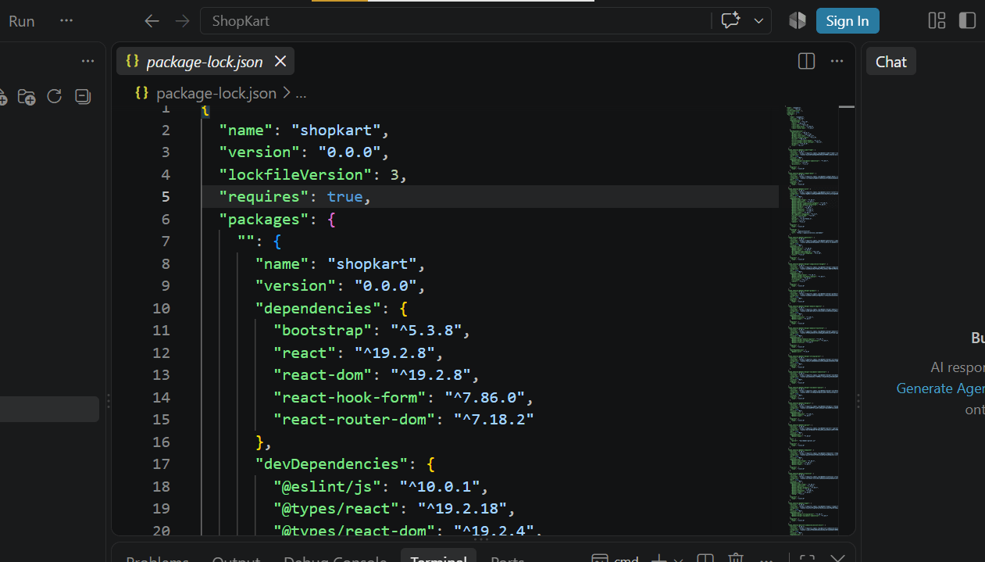The image size is (985, 562).
Task: Close the package-lock.json tab
Action: pyautogui.click(x=280, y=62)
